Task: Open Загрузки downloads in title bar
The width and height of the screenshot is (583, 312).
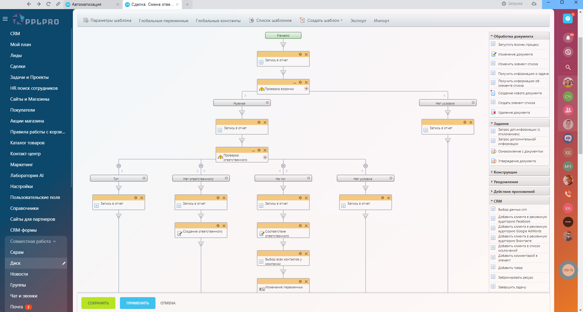Action: (512, 4)
